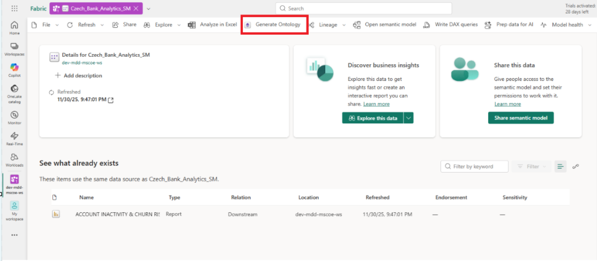Click Share semantic model button

point(520,118)
